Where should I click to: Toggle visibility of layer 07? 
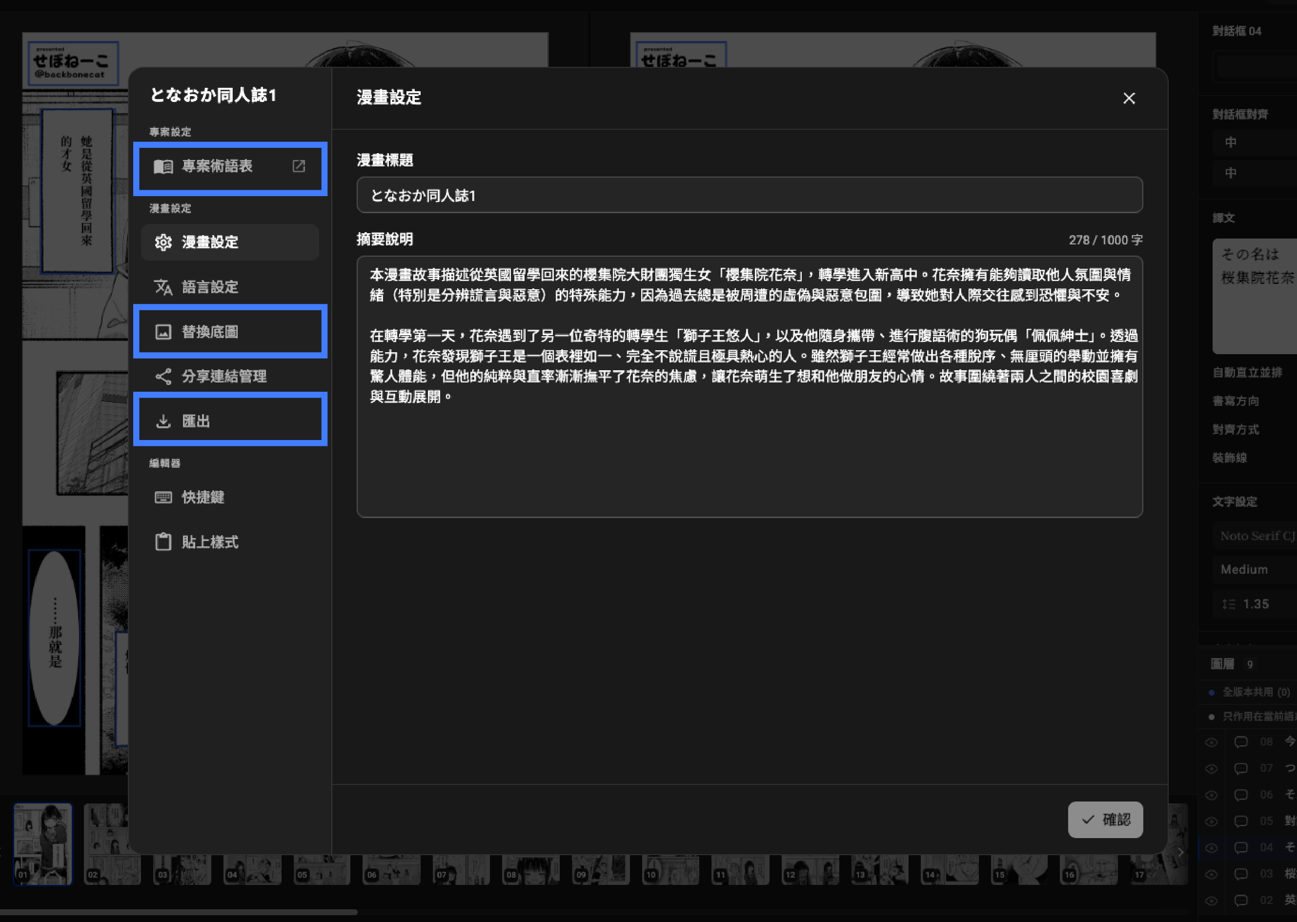[1211, 769]
